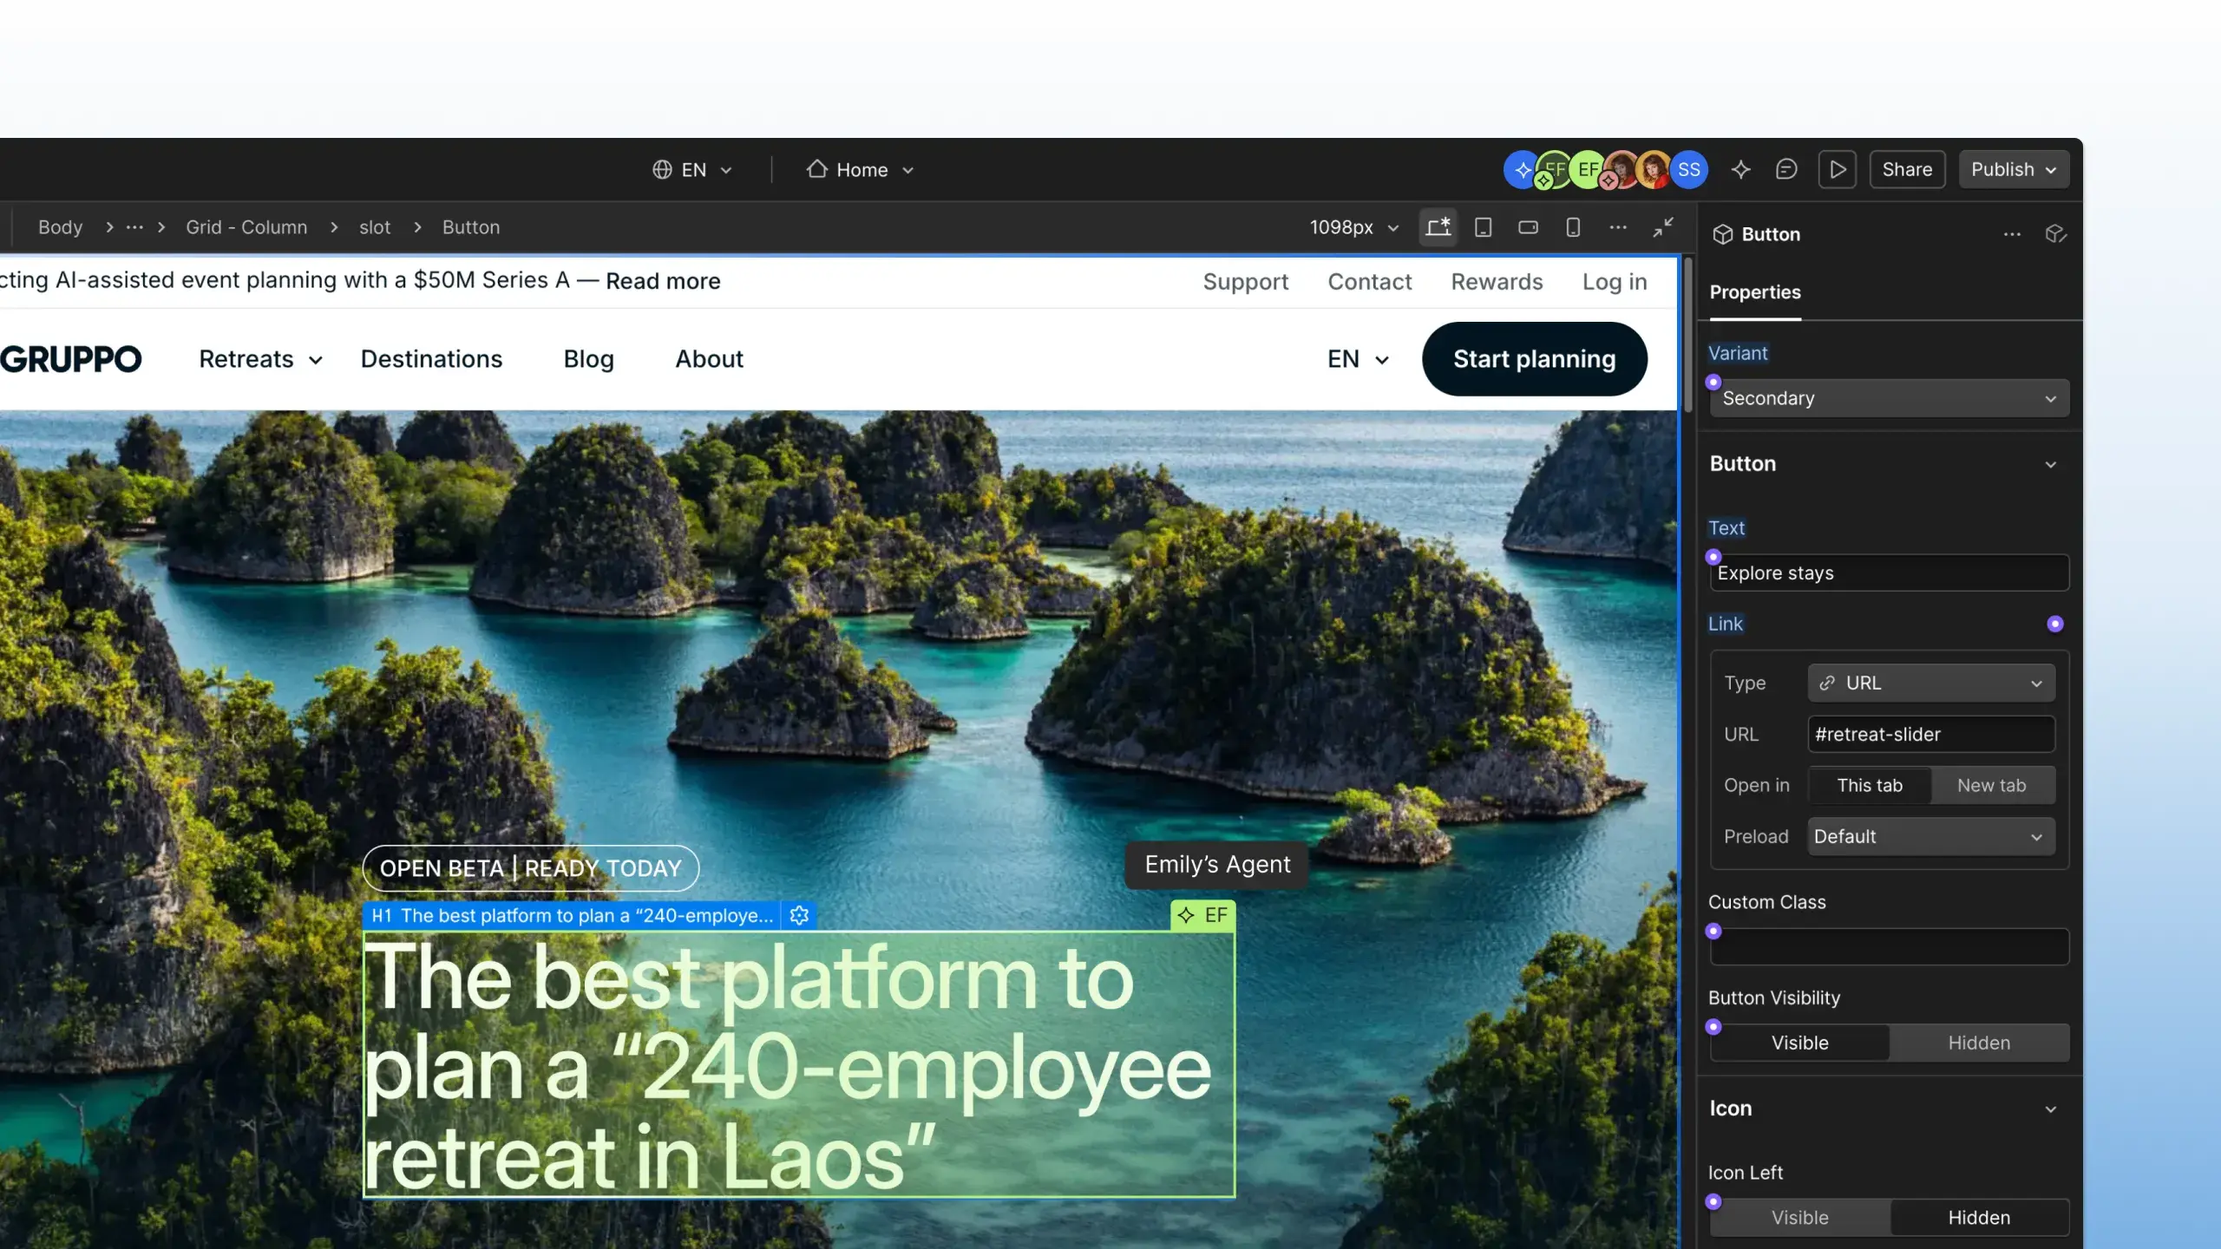Click the #retreat-slider URL field
This screenshot has width=2221, height=1249.
coord(1931,734)
